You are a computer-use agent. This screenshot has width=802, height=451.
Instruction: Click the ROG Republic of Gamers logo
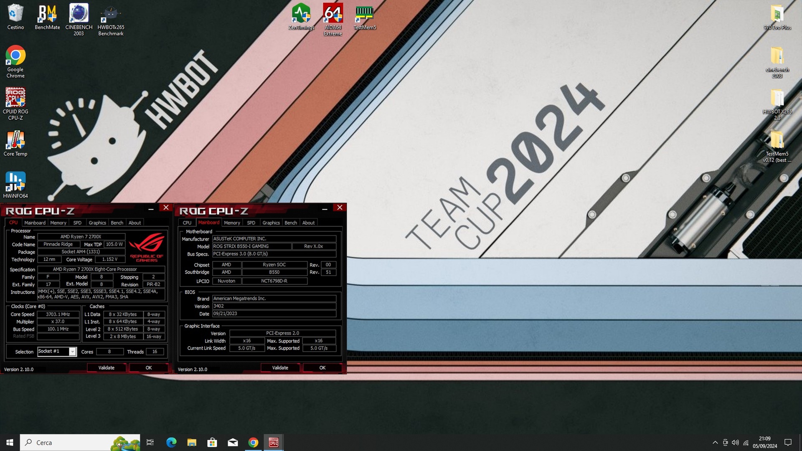tap(147, 247)
